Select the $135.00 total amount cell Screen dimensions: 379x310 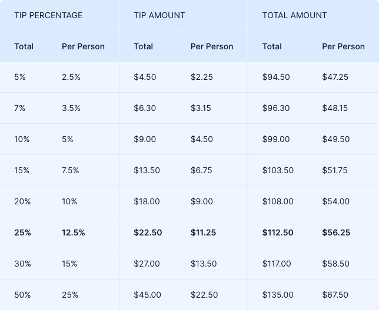point(278,295)
